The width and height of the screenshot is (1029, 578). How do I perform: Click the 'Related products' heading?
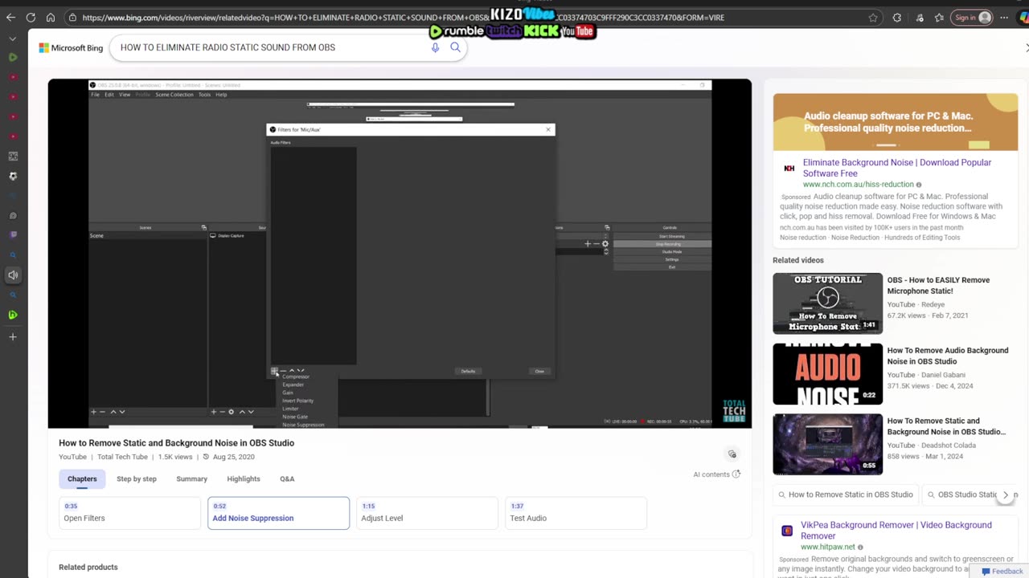(88, 567)
